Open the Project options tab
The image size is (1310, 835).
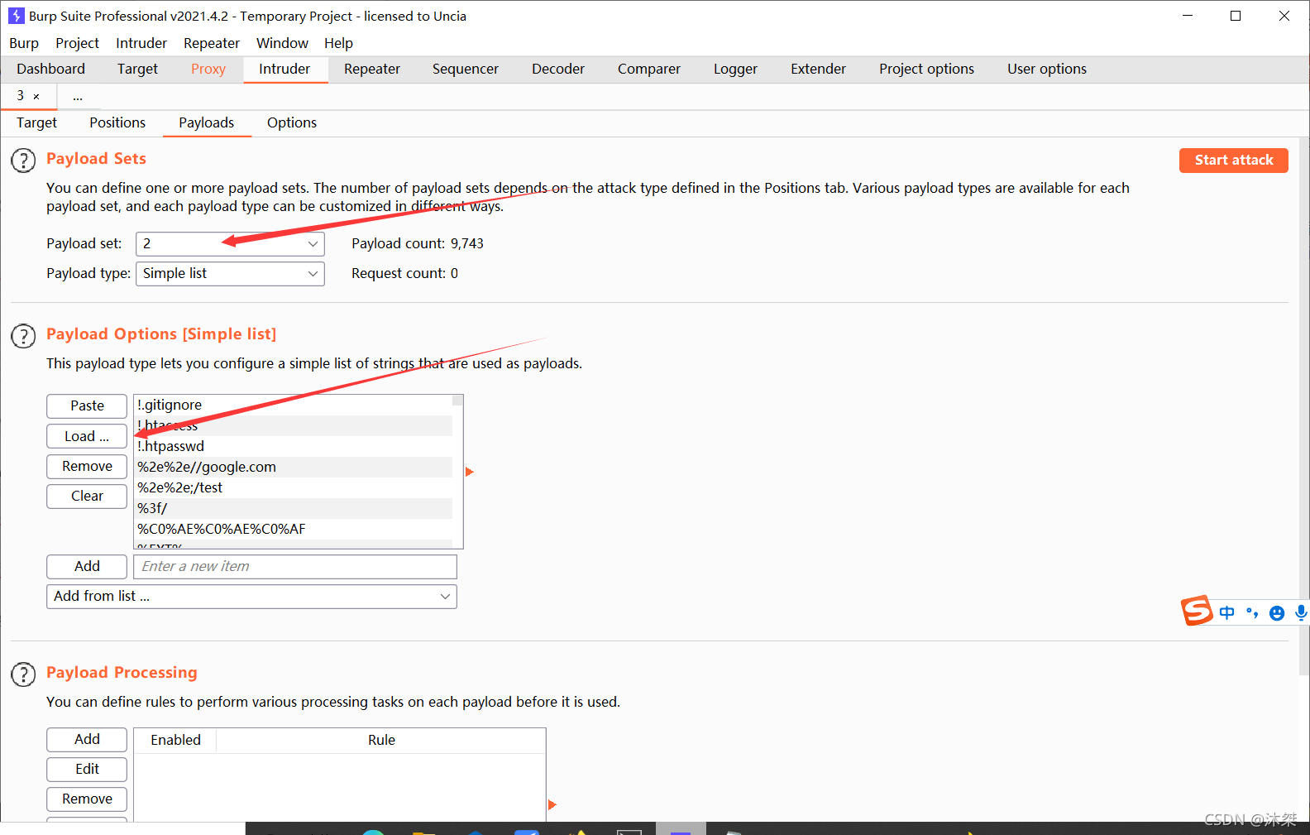click(x=926, y=70)
